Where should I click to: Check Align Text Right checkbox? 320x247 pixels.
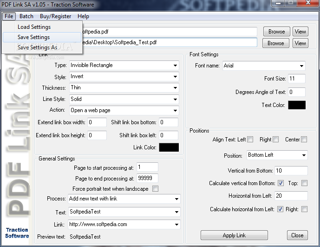[x=275, y=140]
